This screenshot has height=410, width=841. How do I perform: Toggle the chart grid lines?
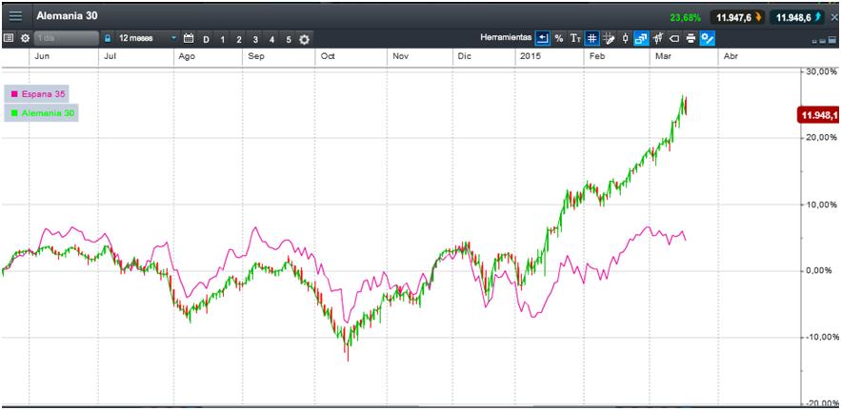coord(591,39)
